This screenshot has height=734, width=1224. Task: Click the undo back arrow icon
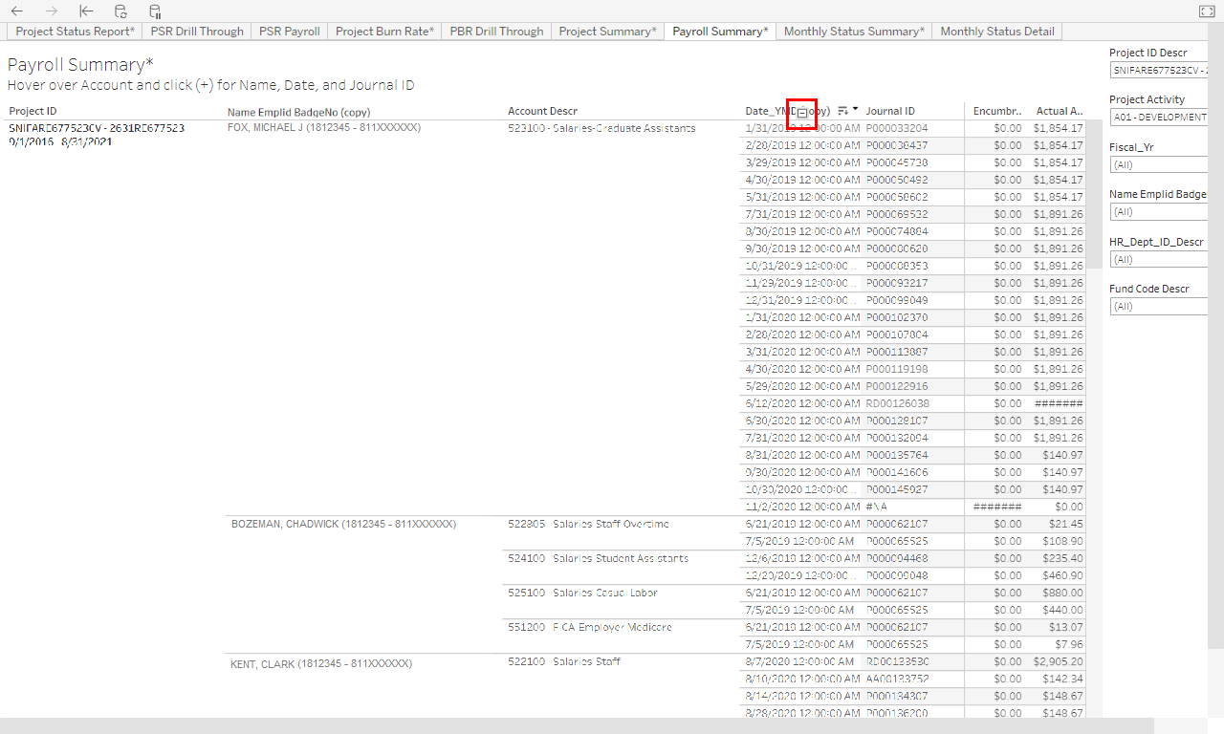point(17,11)
